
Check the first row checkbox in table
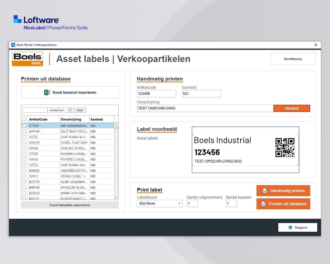(x=24, y=126)
